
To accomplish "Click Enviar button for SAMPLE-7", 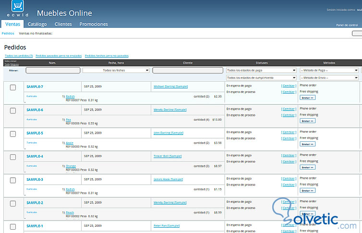I will coord(308,98).
